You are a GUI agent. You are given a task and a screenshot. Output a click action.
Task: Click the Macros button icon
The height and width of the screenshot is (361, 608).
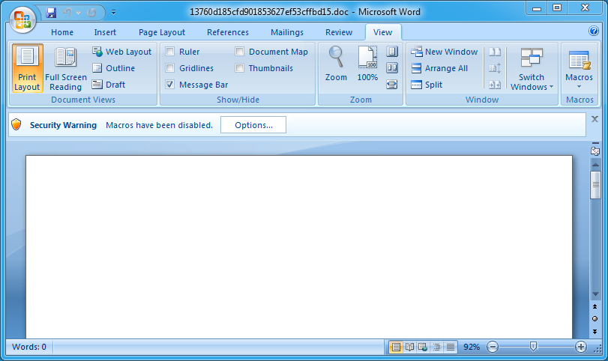(x=579, y=61)
